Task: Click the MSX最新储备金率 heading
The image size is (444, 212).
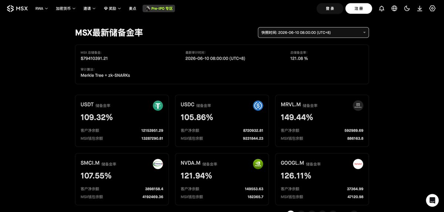Action: click(x=109, y=33)
